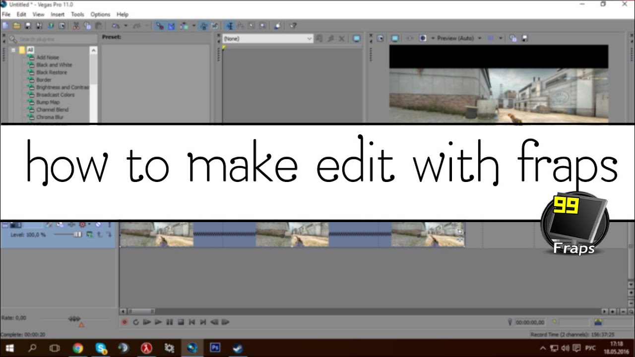The width and height of the screenshot is (635, 357).
Task: Toggle Lock Envelopes to Events
Action: 203,26
